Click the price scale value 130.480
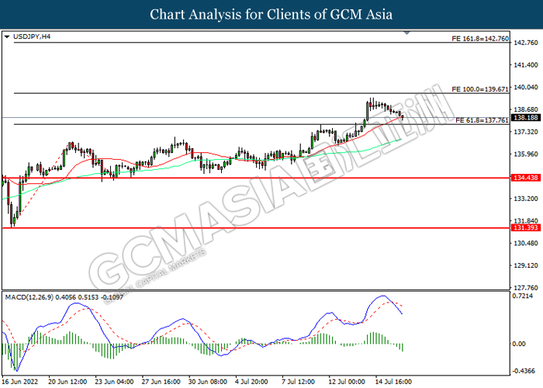Image resolution: width=543 pixels, height=388 pixels. click(526, 243)
